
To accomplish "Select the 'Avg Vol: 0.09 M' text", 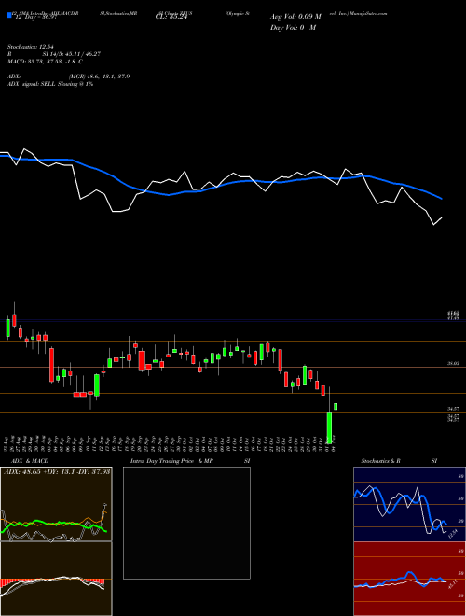I will 295,17.
